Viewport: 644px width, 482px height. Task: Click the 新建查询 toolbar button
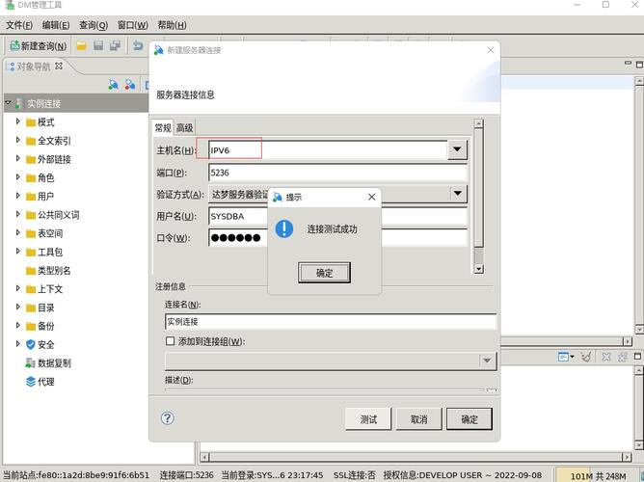click(39, 46)
